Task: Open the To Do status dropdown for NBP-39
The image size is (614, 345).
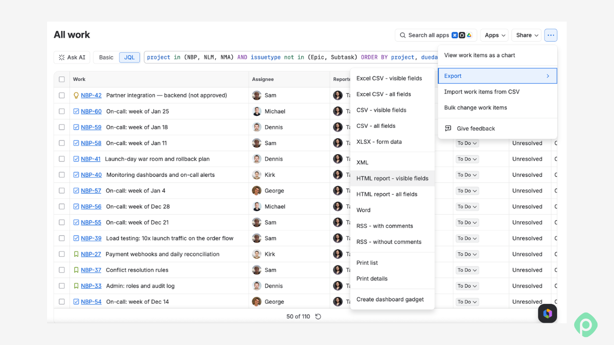Action: pyautogui.click(x=467, y=238)
